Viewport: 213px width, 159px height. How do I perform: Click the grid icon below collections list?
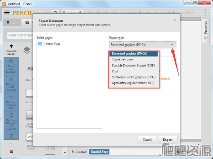11,152
